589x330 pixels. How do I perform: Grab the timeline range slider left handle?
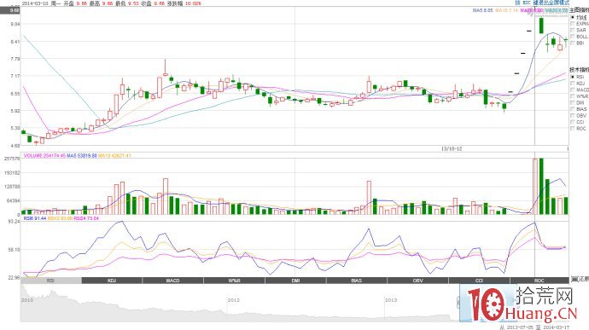pyautogui.click(x=458, y=302)
